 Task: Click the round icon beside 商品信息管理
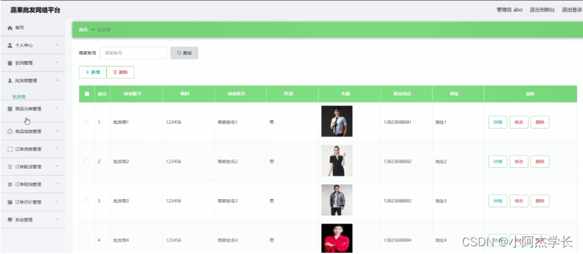click(10, 131)
